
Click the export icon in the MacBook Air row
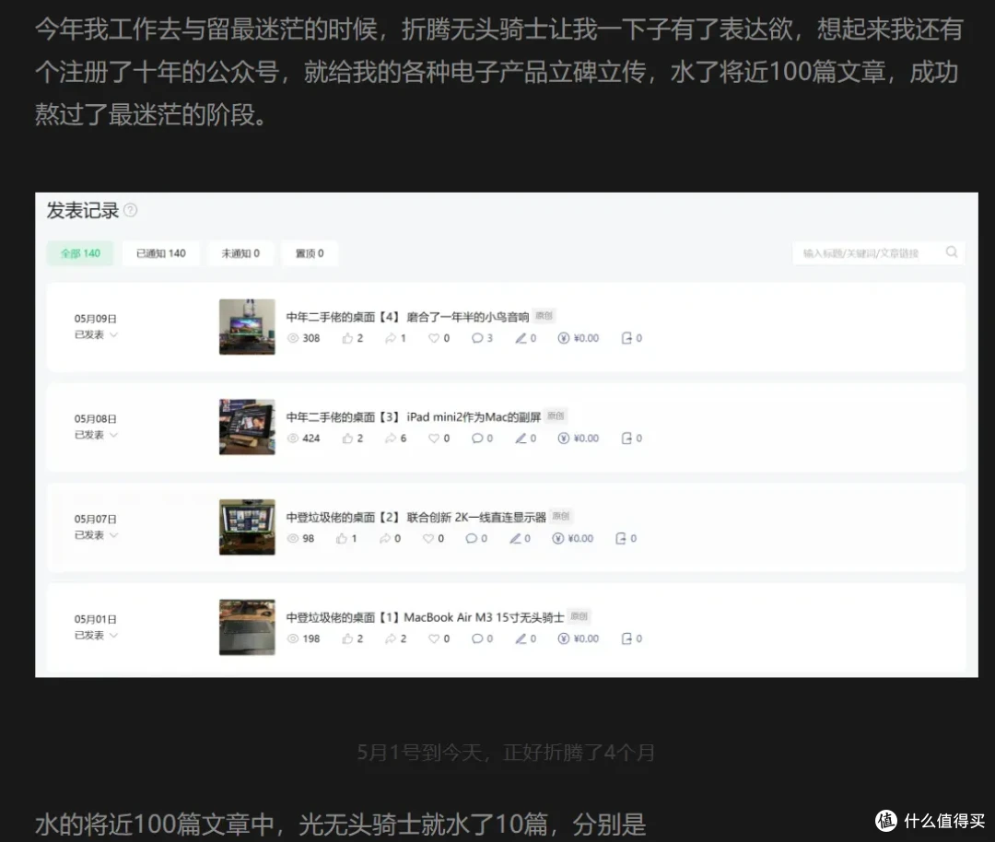click(626, 639)
